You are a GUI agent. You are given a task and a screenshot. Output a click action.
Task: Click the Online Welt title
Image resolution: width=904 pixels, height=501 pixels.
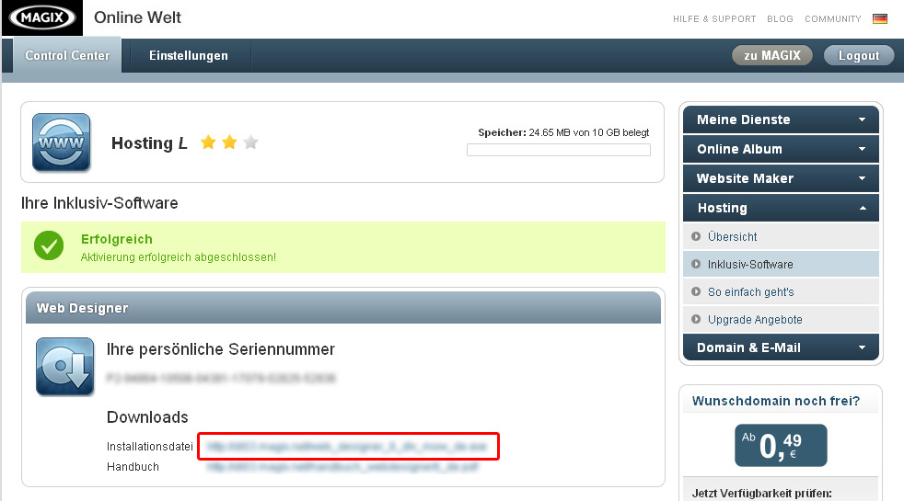click(137, 17)
